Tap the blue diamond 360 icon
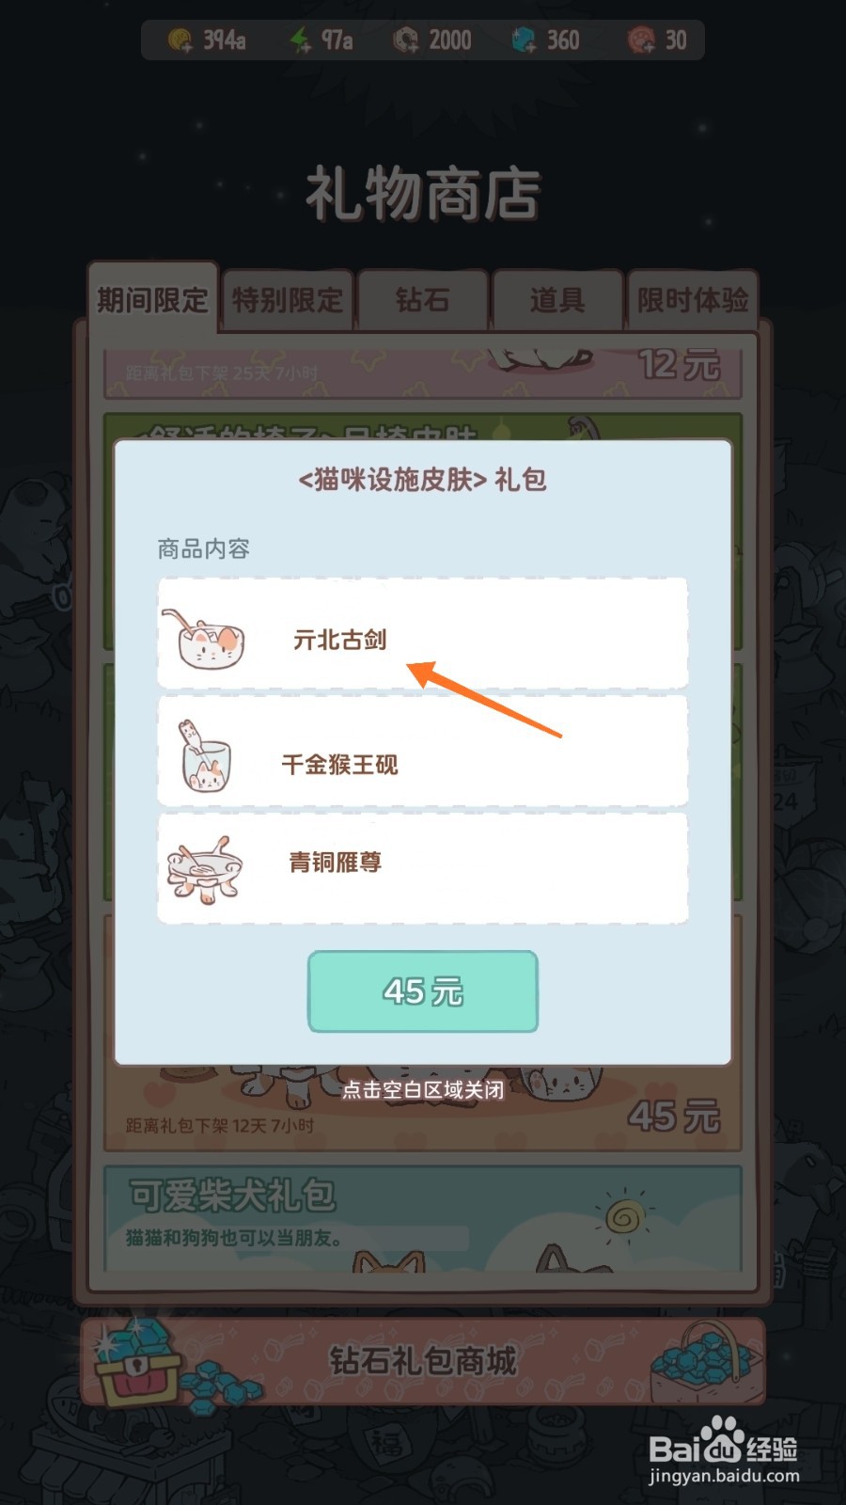 524,40
